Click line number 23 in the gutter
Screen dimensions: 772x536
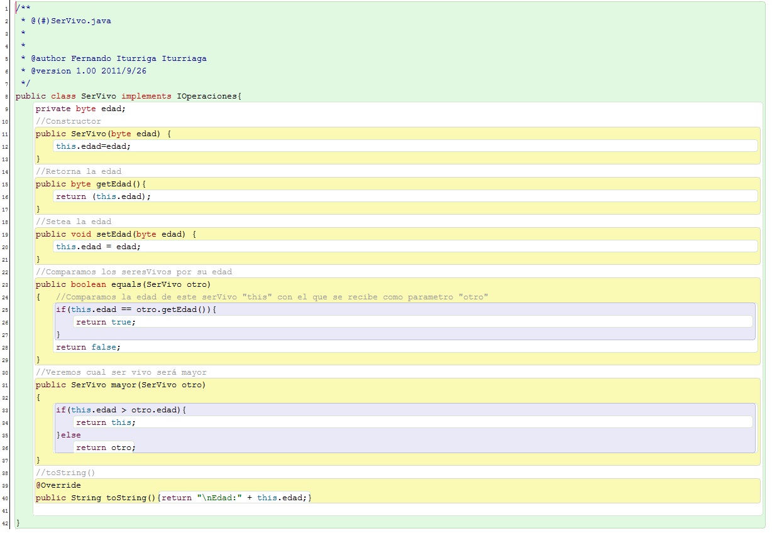tap(5, 285)
